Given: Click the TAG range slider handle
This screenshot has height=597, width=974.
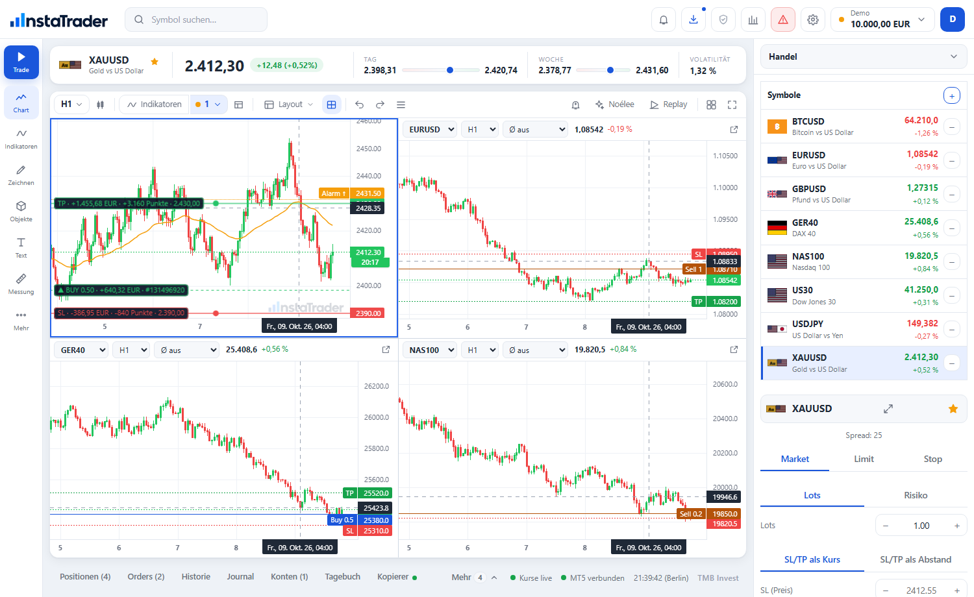Looking at the screenshot, I should [450, 70].
